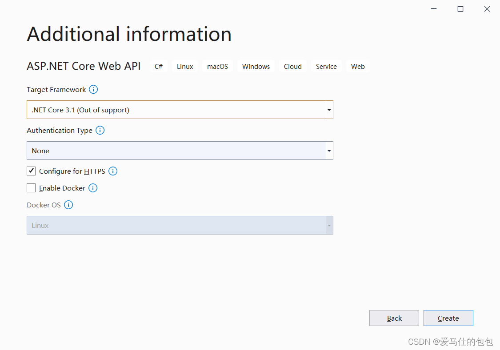Click the Target Framework label

[56, 90]
